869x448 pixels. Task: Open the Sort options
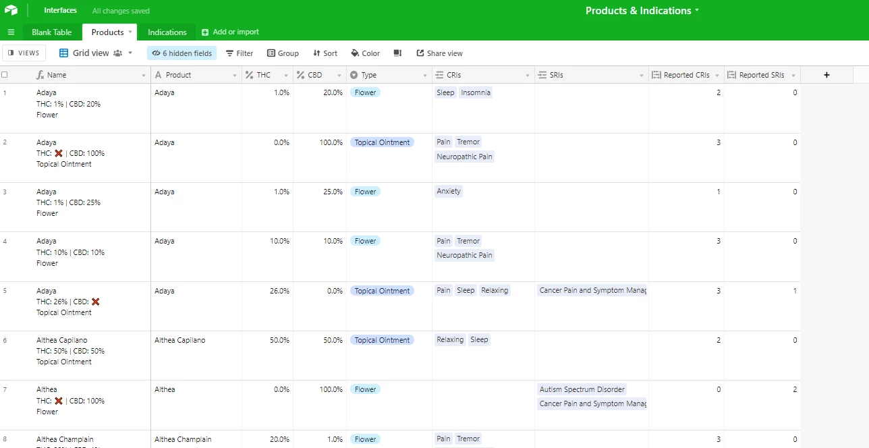(325, 53)
